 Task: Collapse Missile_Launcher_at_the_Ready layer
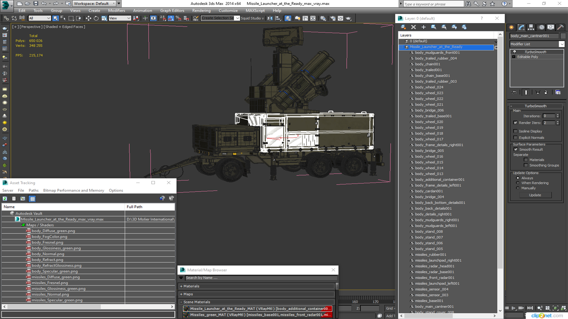[x=401, y=47]
